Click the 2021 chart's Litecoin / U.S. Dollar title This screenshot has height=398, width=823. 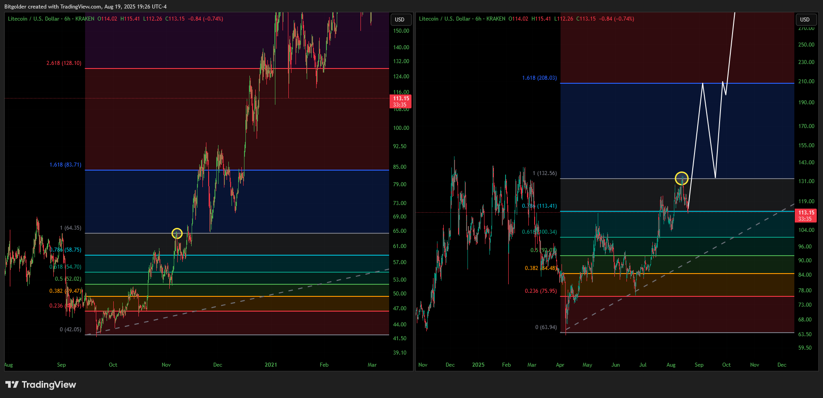click(34, 19)
